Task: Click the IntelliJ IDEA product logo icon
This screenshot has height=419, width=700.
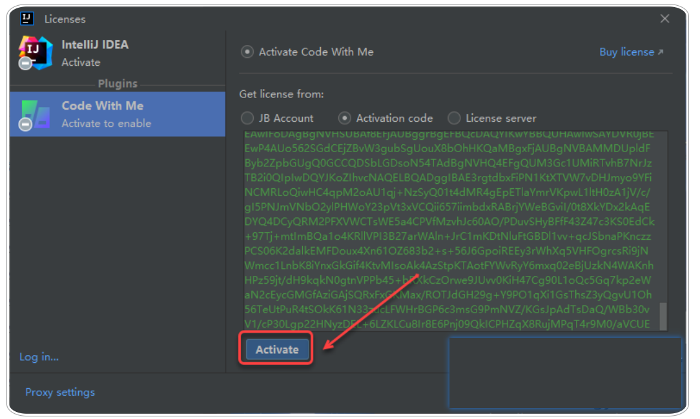Action: tap(36, 53)
